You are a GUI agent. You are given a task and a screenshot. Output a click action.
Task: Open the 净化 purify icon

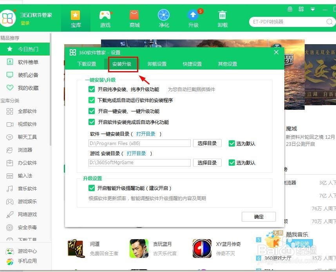tap(164, 15)
